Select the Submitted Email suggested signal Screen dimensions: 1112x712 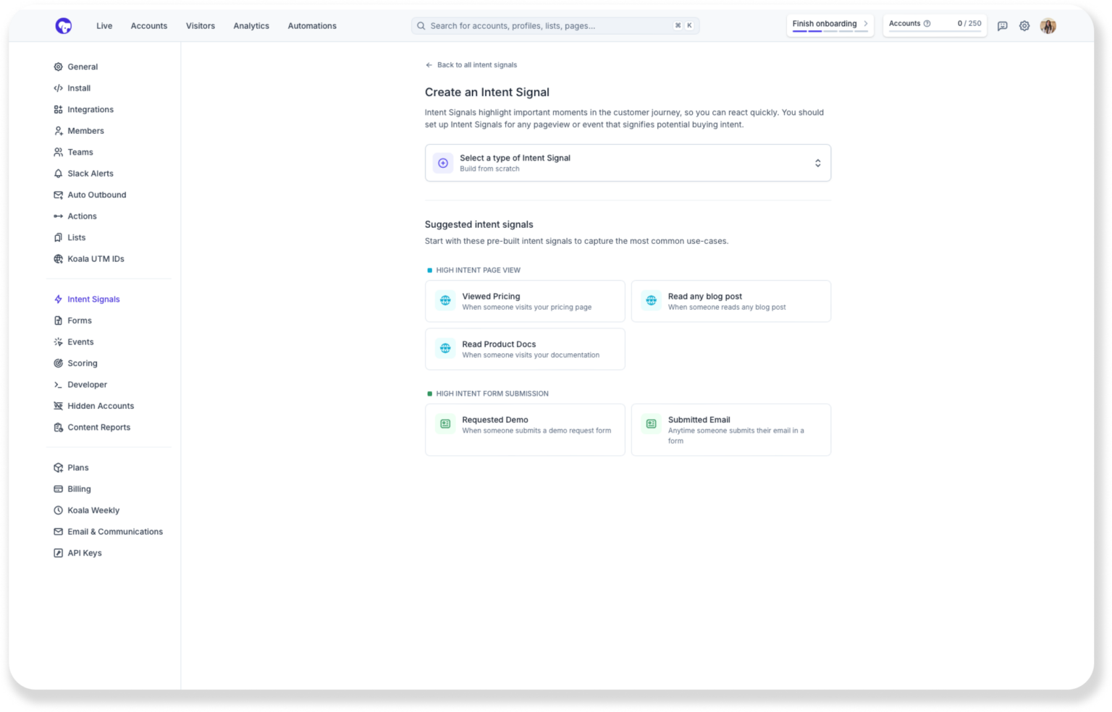(x=730, y=429)
